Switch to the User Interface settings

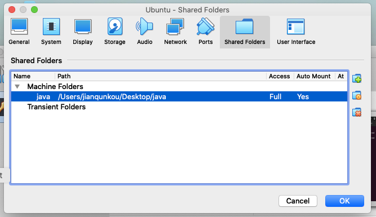tap(296, 32)
